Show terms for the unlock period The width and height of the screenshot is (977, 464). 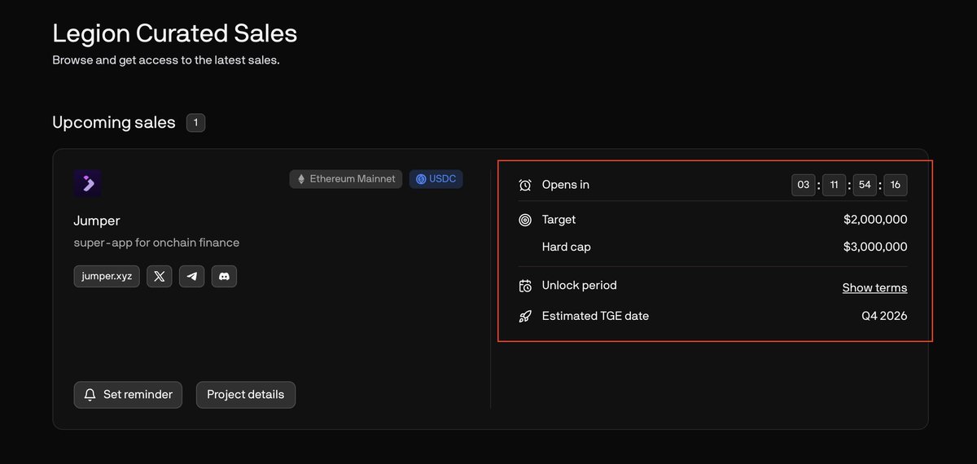(x=874, y=287)
